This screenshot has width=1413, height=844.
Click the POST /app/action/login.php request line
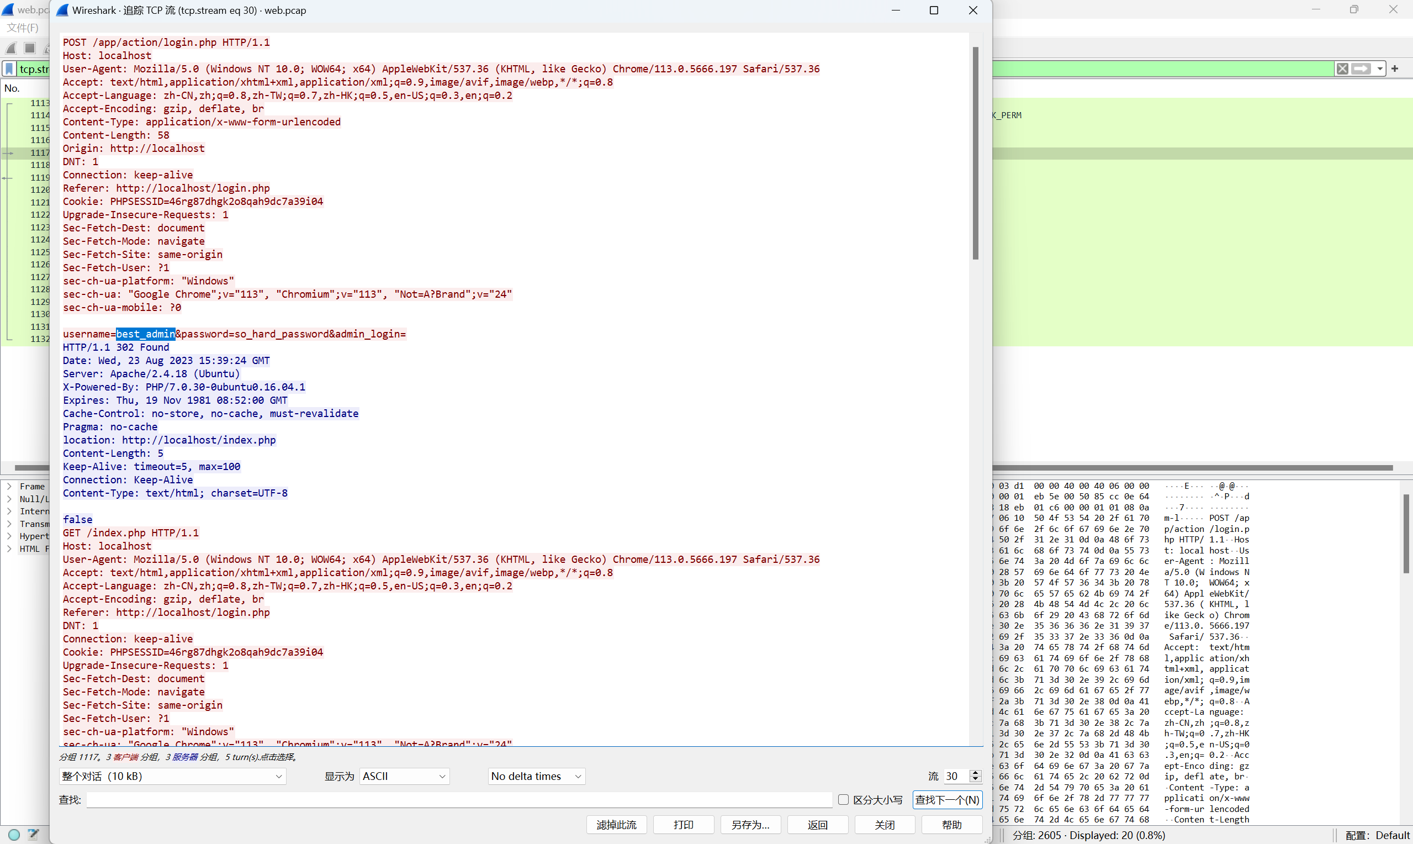point(167,42)
